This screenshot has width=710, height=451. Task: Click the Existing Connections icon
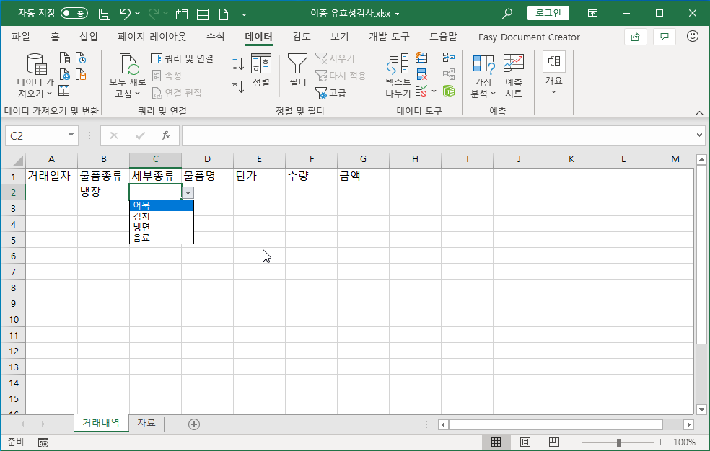coord(81,74)
